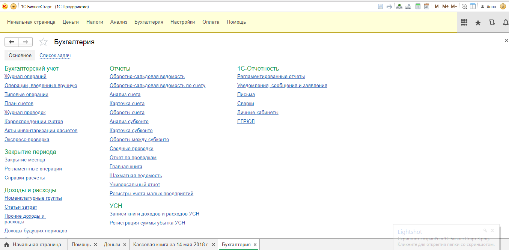Open the Оплата section menu

point(211,22)
